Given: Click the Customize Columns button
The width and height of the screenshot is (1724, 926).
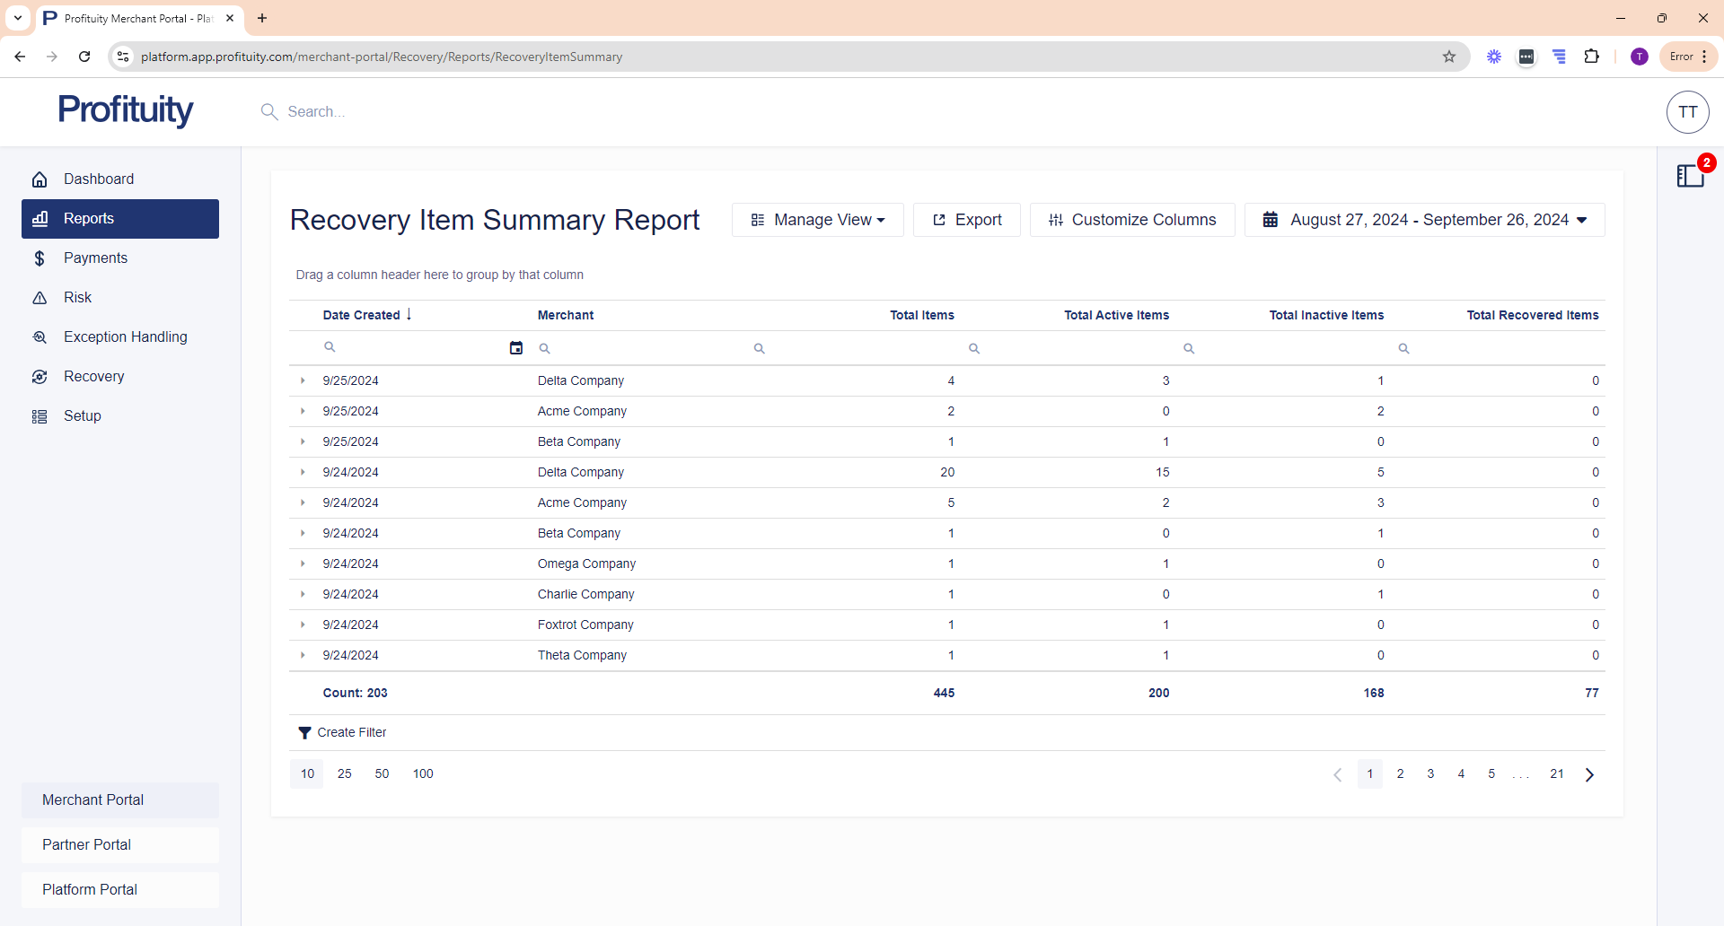Looking at the screenshot, I should (1131, 220).
